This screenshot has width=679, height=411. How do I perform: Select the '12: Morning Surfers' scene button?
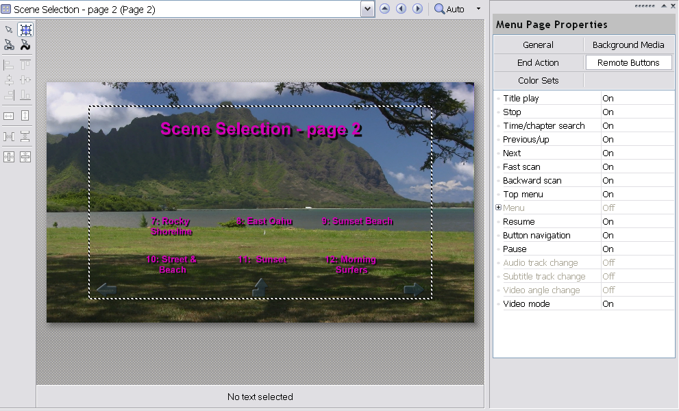click(351, 264)
